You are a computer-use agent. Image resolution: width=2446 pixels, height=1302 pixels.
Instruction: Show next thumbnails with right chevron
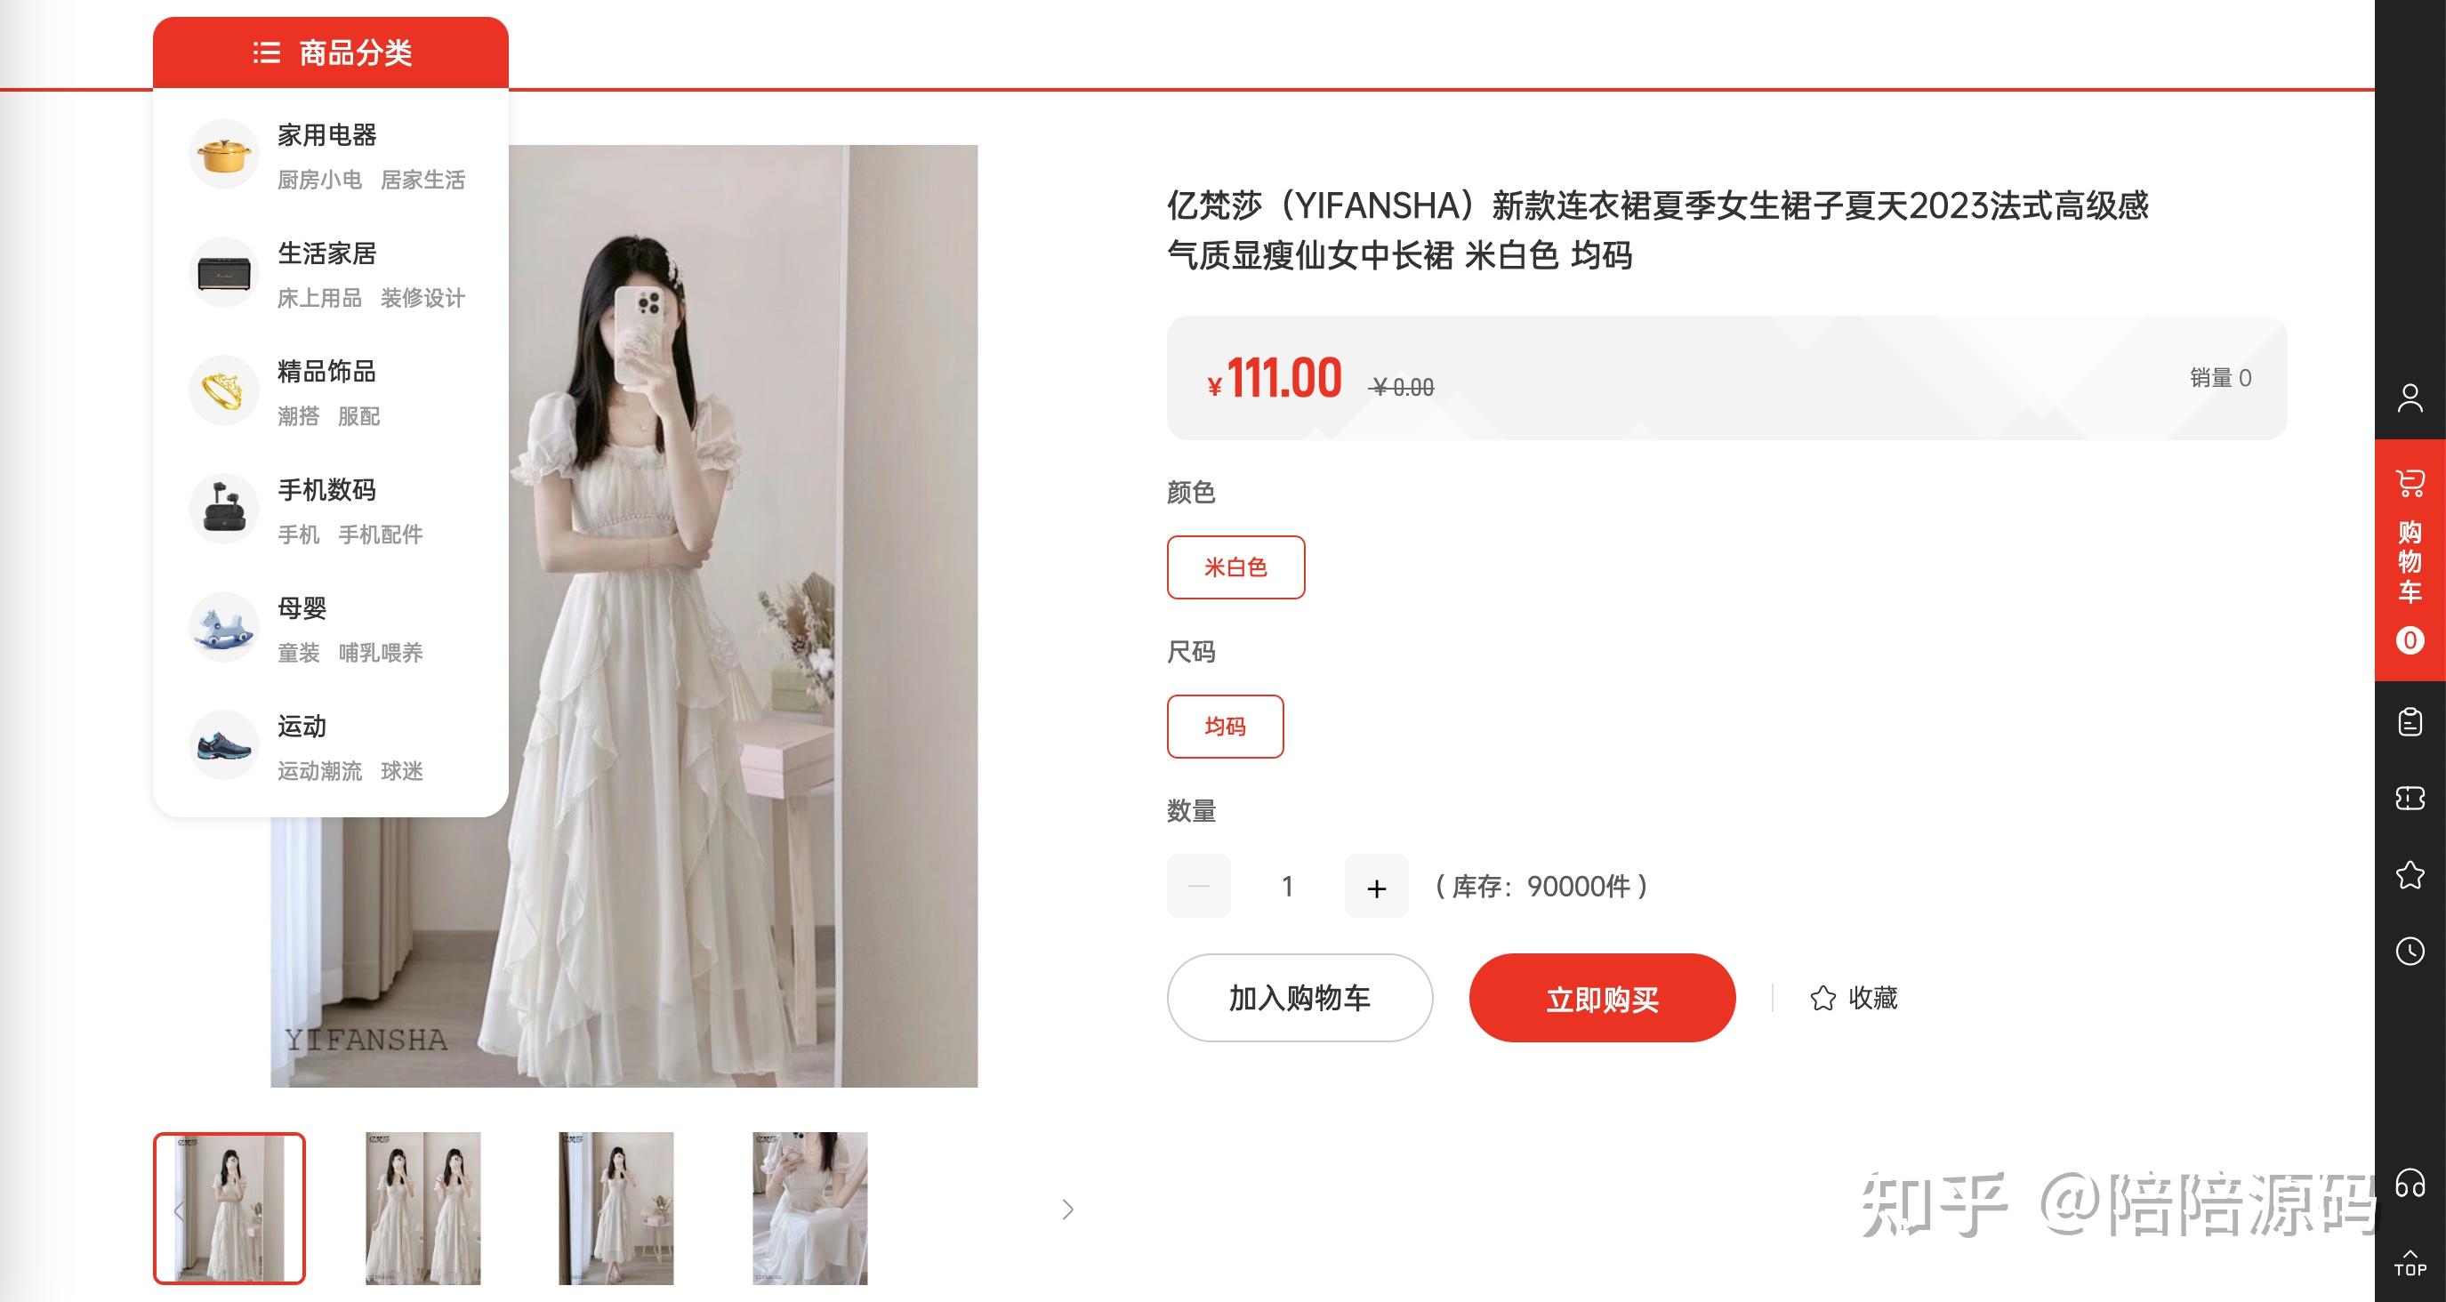[x=1067, y=1209]
